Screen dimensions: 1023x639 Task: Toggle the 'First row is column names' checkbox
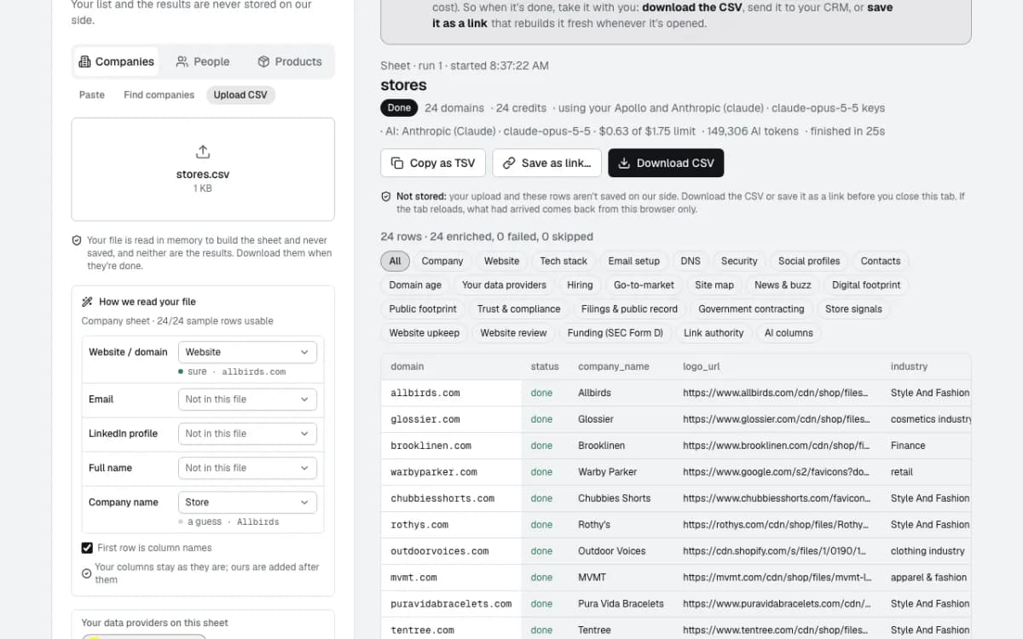coord(87,548)
